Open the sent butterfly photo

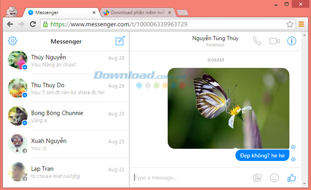pyautogui.click(x=228, y=108)
